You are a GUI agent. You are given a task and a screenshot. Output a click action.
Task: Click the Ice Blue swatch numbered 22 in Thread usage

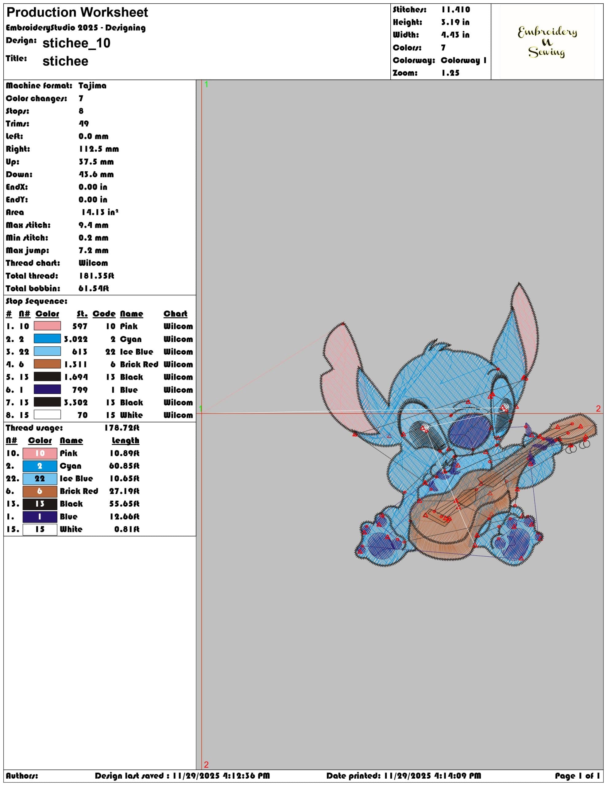[40, 479]
